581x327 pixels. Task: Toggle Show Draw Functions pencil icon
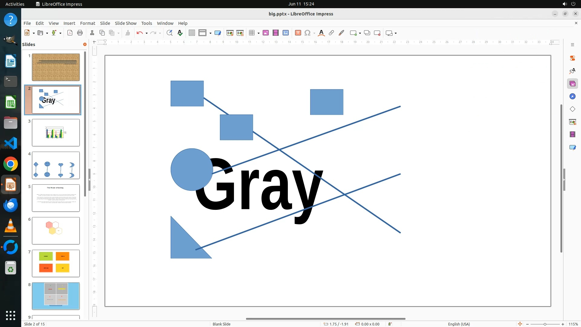point(341,33)
